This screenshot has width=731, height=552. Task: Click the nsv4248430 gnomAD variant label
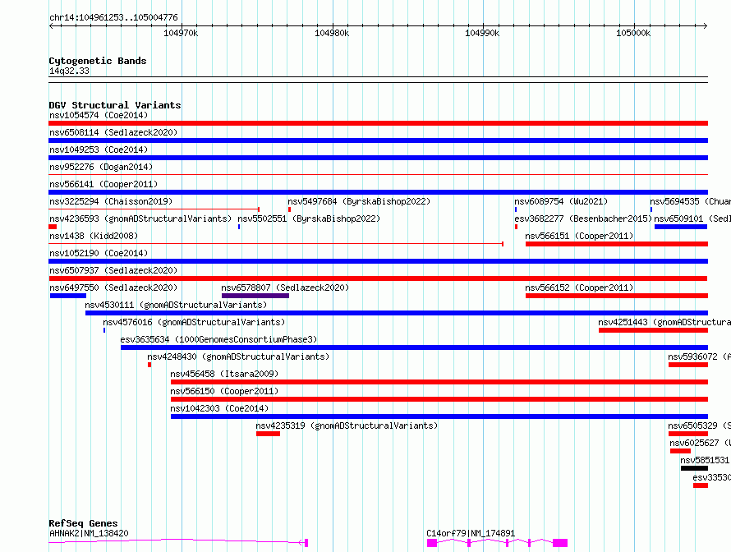coord(238,356)
